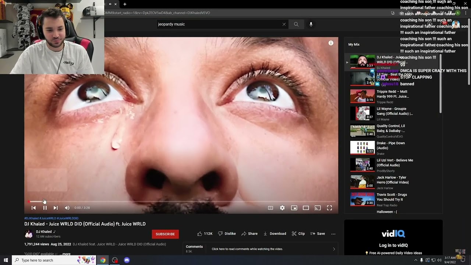Open a new browser tab
This screenshot has width=471, height=265.
click(125, 4)
